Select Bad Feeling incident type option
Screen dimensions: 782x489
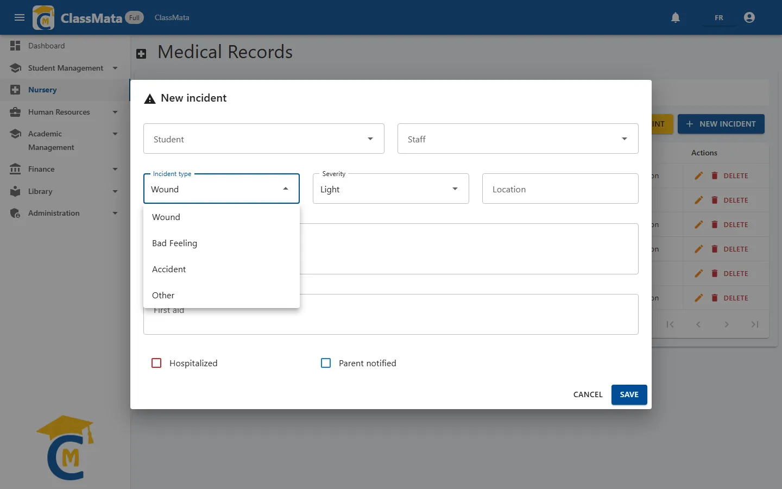click(x=222, y=243)
